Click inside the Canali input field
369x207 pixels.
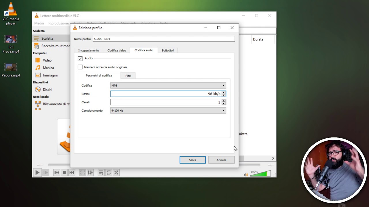pyautogui.click(x=166, y=102)
